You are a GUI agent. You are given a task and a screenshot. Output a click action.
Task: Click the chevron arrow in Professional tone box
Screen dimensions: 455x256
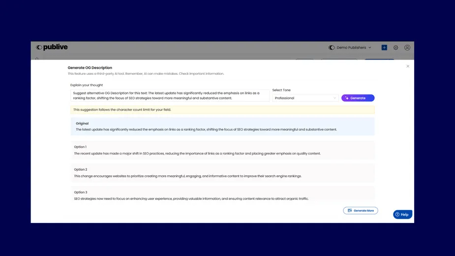tap(334, 98)
